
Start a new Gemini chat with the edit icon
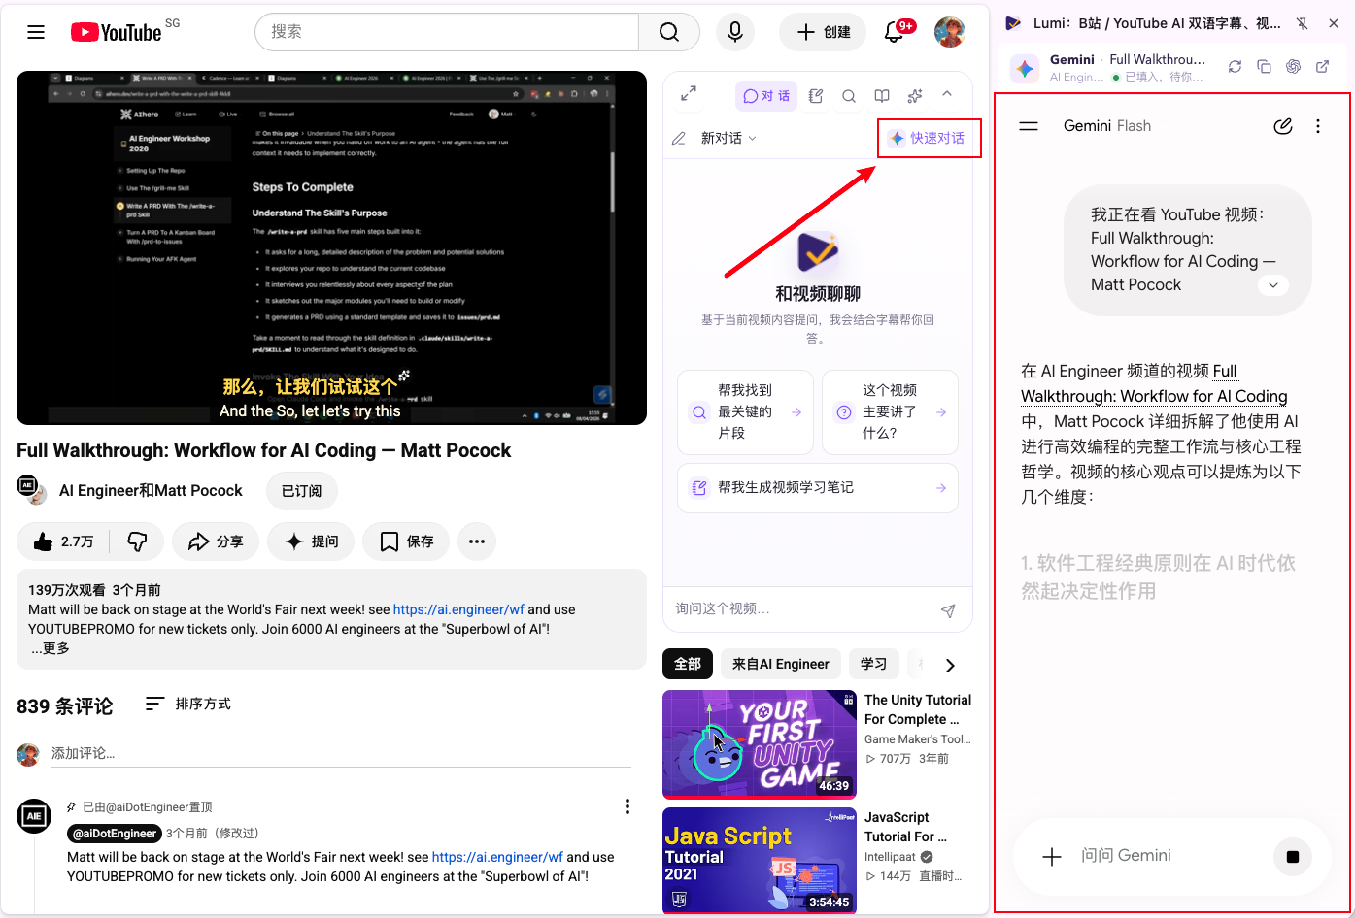click(x=1283, y=126)
